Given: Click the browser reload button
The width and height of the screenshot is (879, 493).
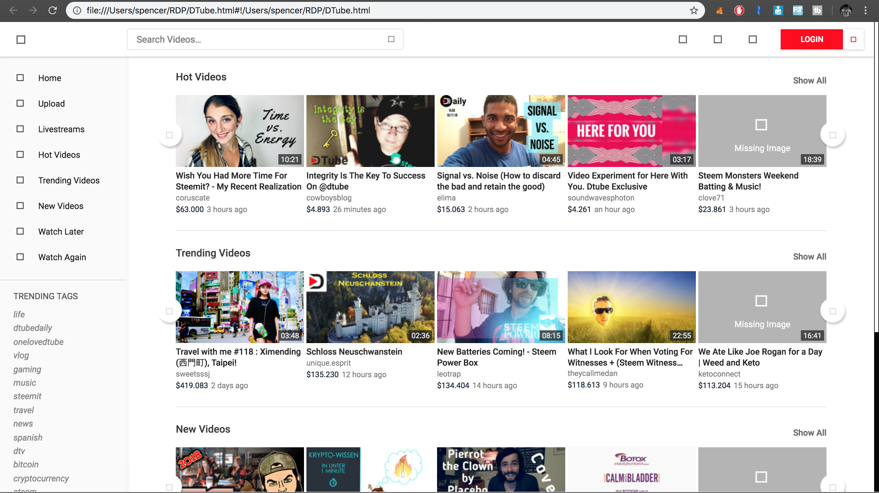Looking at the screenshot, I should (x=52, y=11).
